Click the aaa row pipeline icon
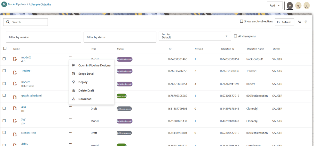 15,108
